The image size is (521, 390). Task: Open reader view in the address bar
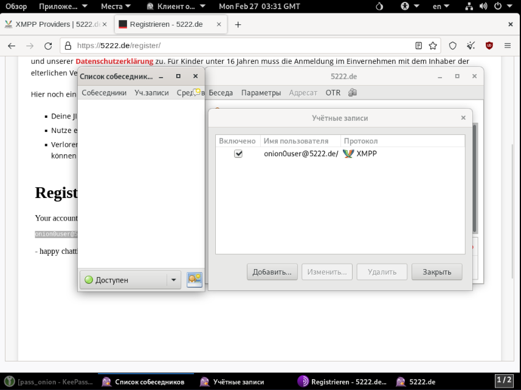419,46
